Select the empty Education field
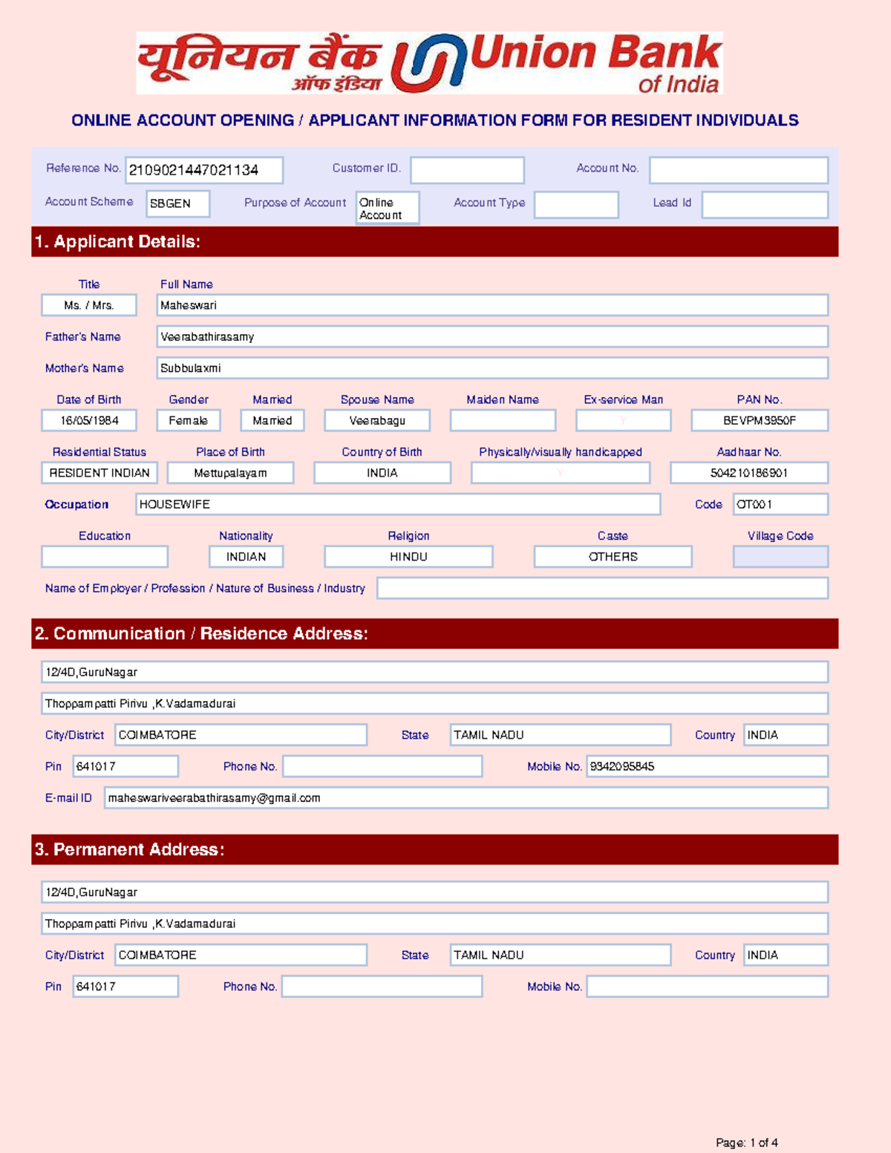 (x=105, y=556)
